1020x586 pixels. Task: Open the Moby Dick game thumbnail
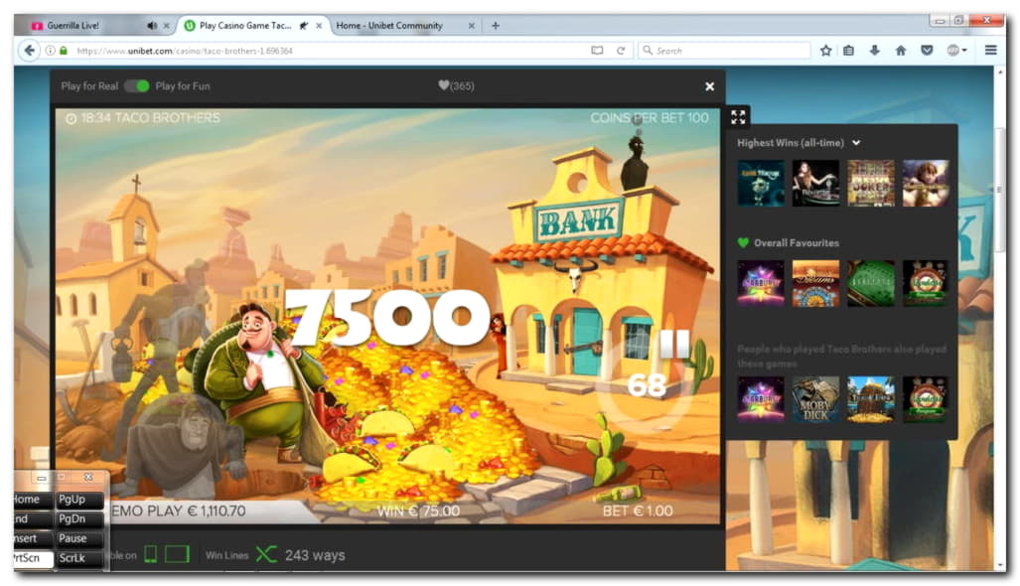(x=815, y=399)
